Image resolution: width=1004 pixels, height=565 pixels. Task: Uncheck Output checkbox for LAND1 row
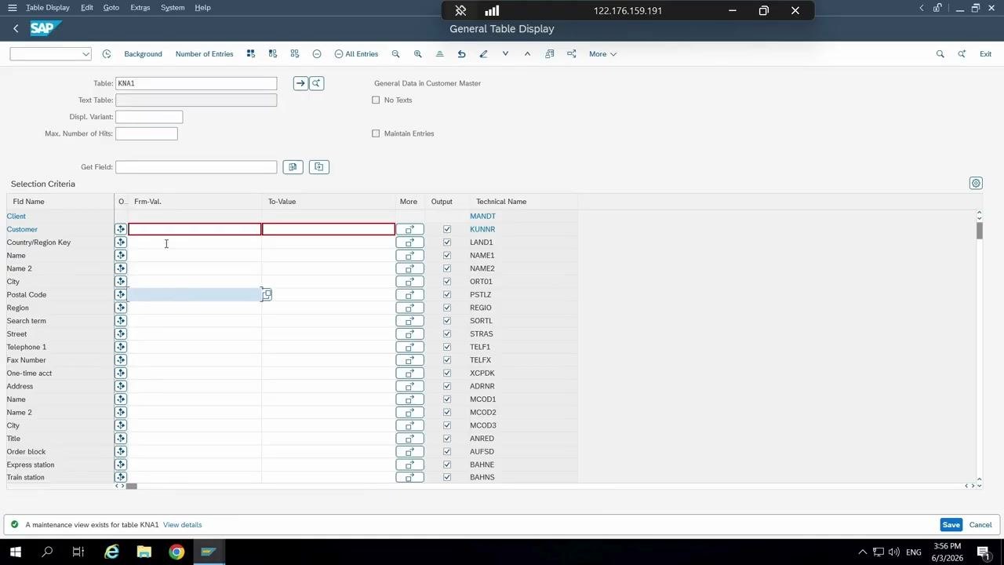coord(447,242)
